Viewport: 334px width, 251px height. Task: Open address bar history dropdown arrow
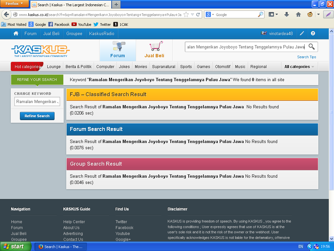192,14
